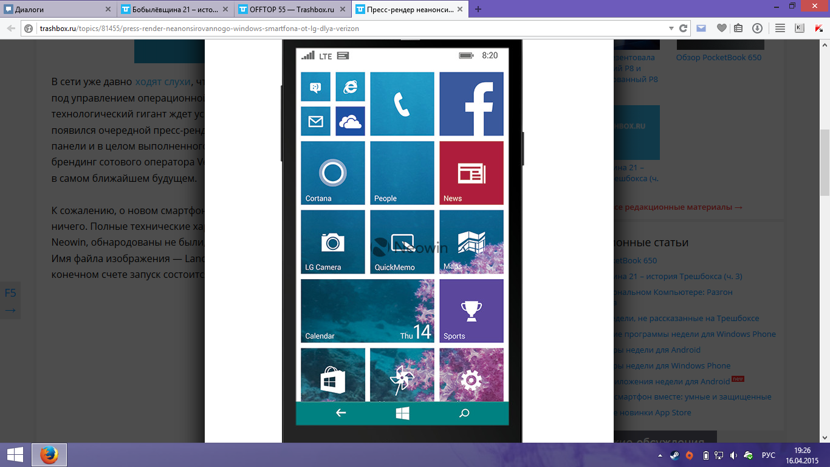Click the page vertical scrollbar thumb
The width and height of the screenshot is (830, 467).
click(x=825, y=162)
